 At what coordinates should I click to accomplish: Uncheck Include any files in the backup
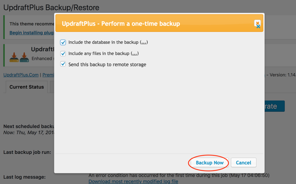click(x=63, y=53)
